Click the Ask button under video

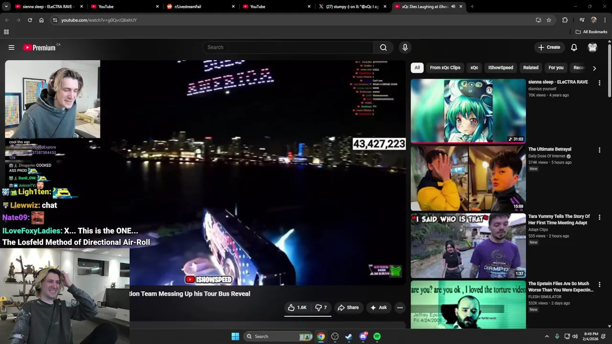pyautogui.click(x=379, y=308)
